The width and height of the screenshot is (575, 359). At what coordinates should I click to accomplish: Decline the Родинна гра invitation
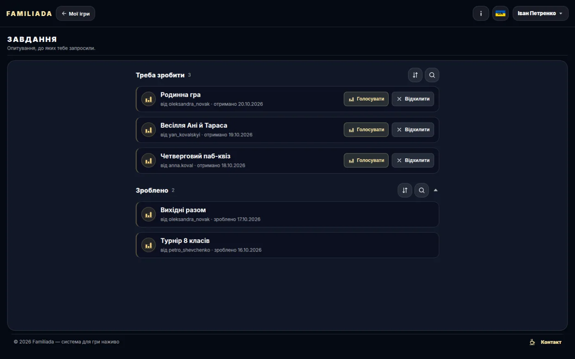(413, 99)
